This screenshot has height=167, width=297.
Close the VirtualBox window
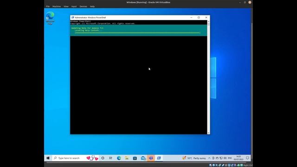(x=250, y=2)
